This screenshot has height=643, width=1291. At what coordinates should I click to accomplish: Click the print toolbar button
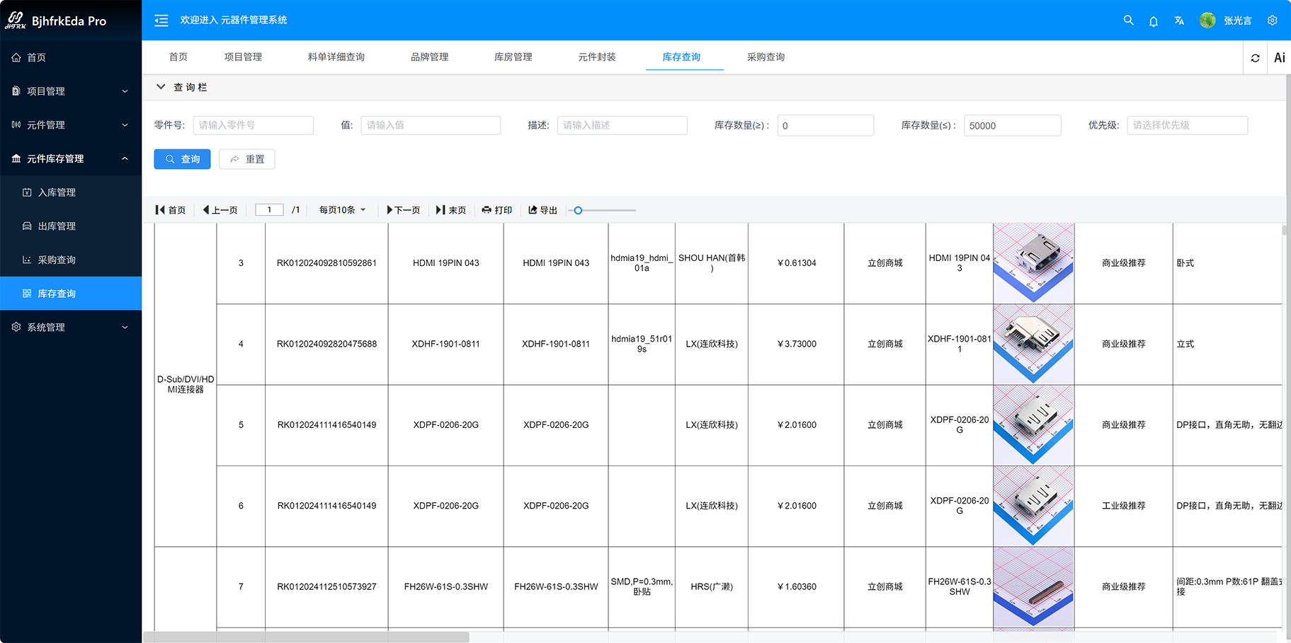pyautogui.click(x=497, y=210)
